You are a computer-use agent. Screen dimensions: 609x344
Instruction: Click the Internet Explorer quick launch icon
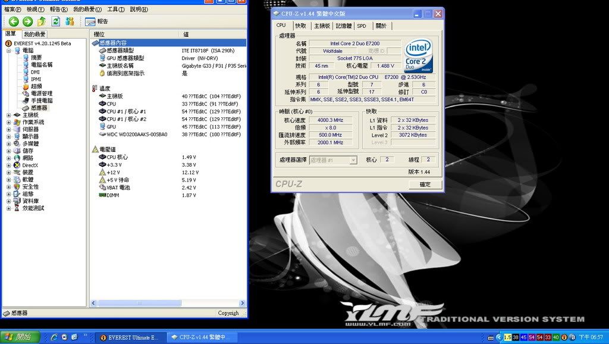[54, 337]
